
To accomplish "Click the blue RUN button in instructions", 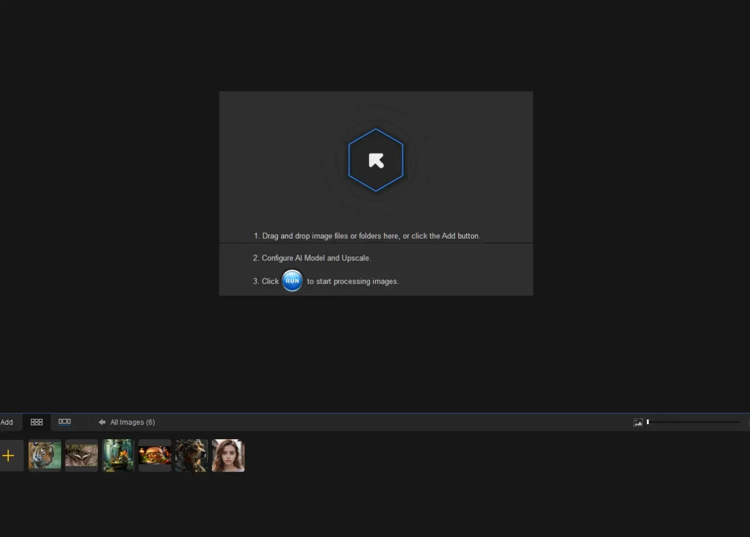I will (x=292, y=281).
